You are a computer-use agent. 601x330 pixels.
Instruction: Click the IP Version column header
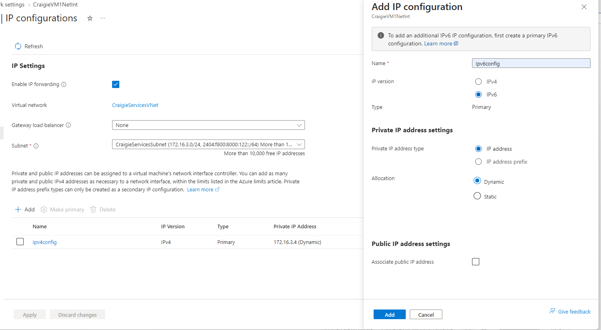[x=173, y=226]
